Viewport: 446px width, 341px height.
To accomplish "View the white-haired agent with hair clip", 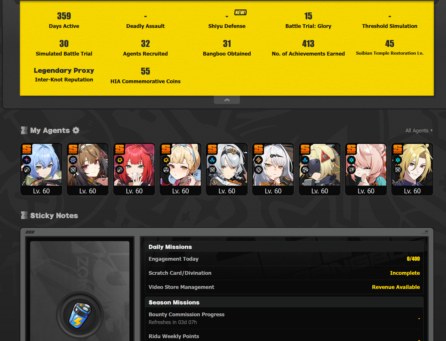I will coord(273,169).
